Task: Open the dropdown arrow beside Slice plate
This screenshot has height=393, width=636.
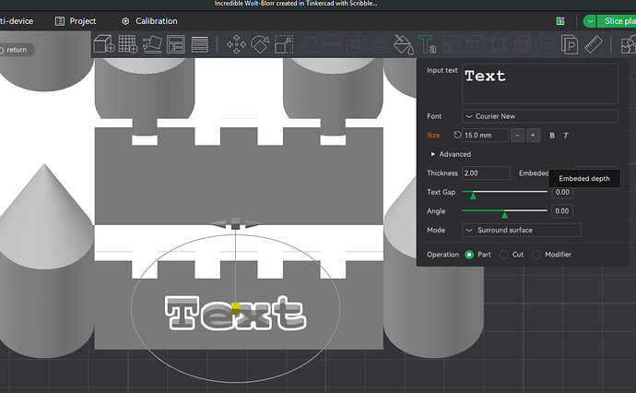Action: click(x=590, y=21)
